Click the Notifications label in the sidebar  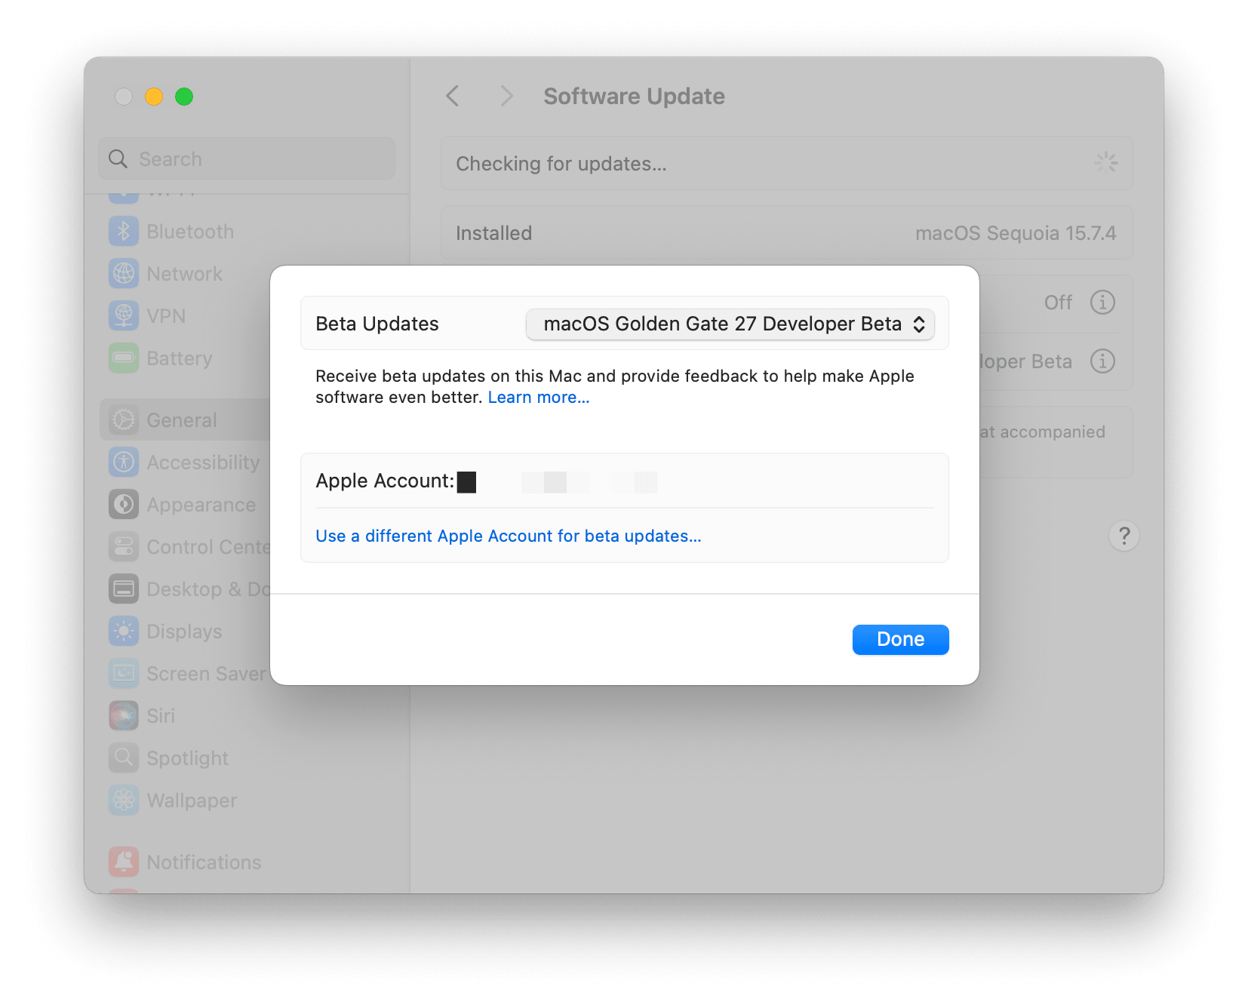coord(204,862)
